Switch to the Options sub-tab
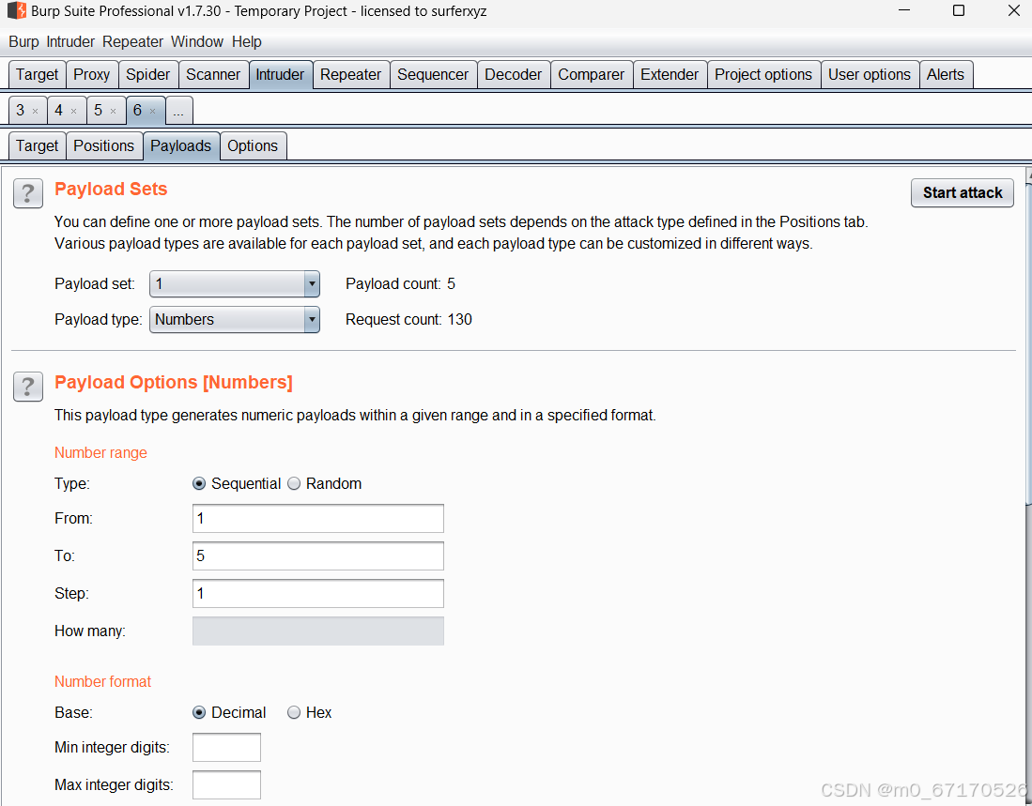1032x806 pixels. pos(253,146)
